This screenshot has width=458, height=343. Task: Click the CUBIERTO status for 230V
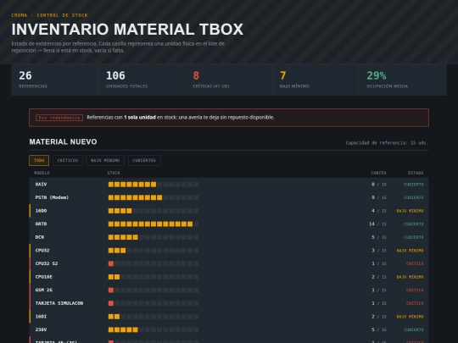coord(414,329)
